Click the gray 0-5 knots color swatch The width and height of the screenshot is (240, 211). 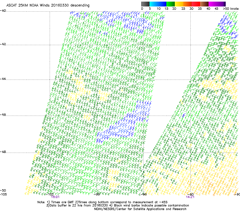(145, 4)
